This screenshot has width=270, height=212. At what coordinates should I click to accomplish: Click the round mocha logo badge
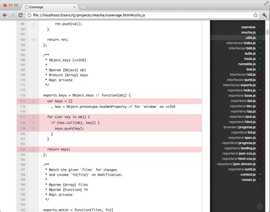click(x=259, y=207)
